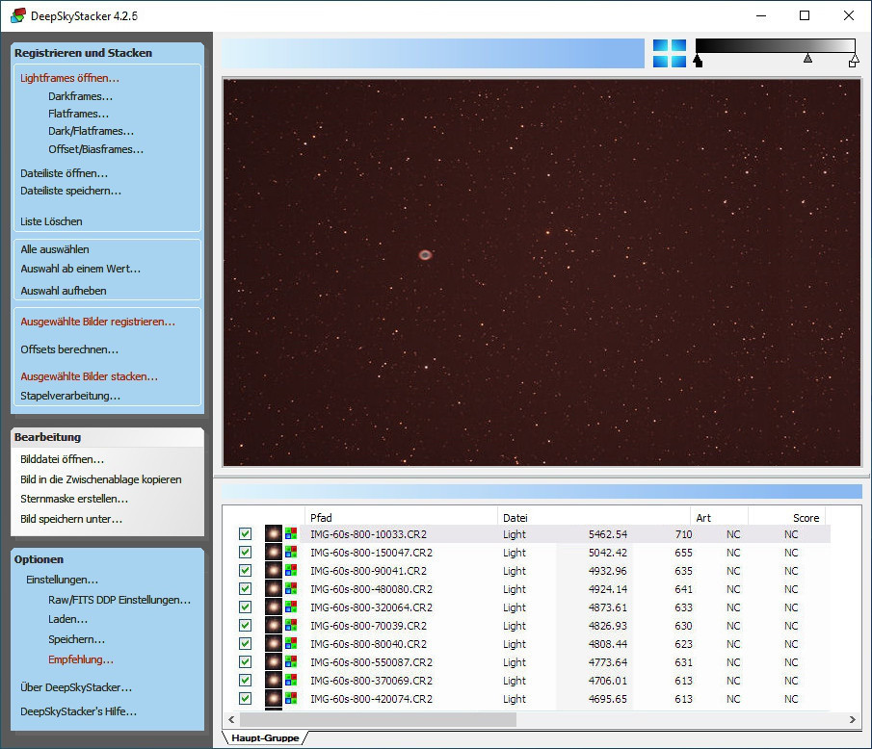Viewport: 872px width, 749px height.
Task: Click the DeepSkyStacker logo in title bar
Action: click(17, 15)
